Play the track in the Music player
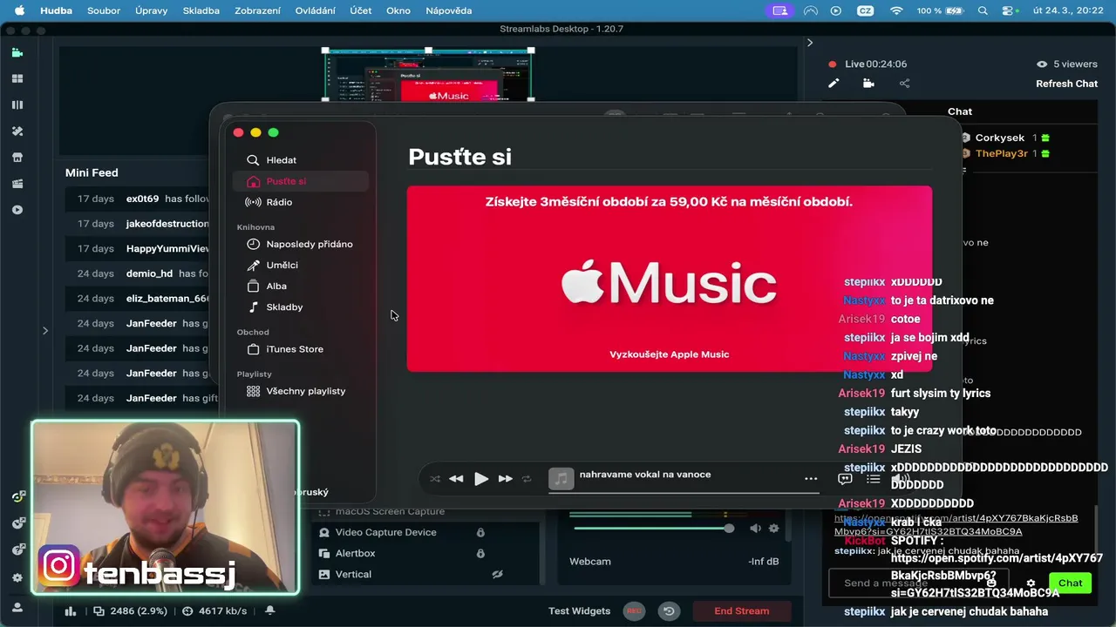The width and height of the screenshot is (1116, 627). click(481, 478)
